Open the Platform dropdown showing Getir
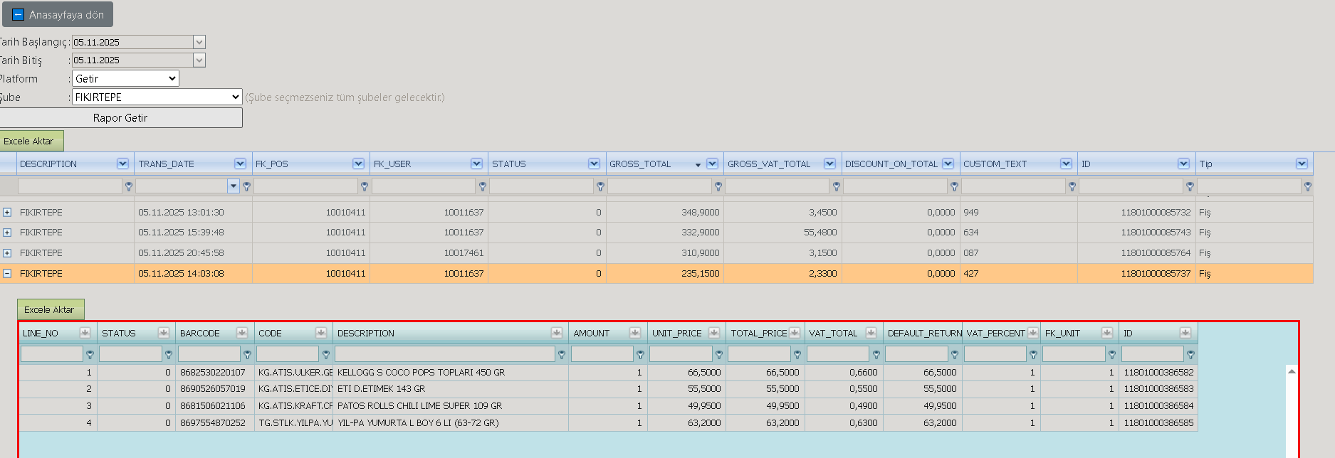The width and height of the screenshot is (1335, 458). [125, 78]
